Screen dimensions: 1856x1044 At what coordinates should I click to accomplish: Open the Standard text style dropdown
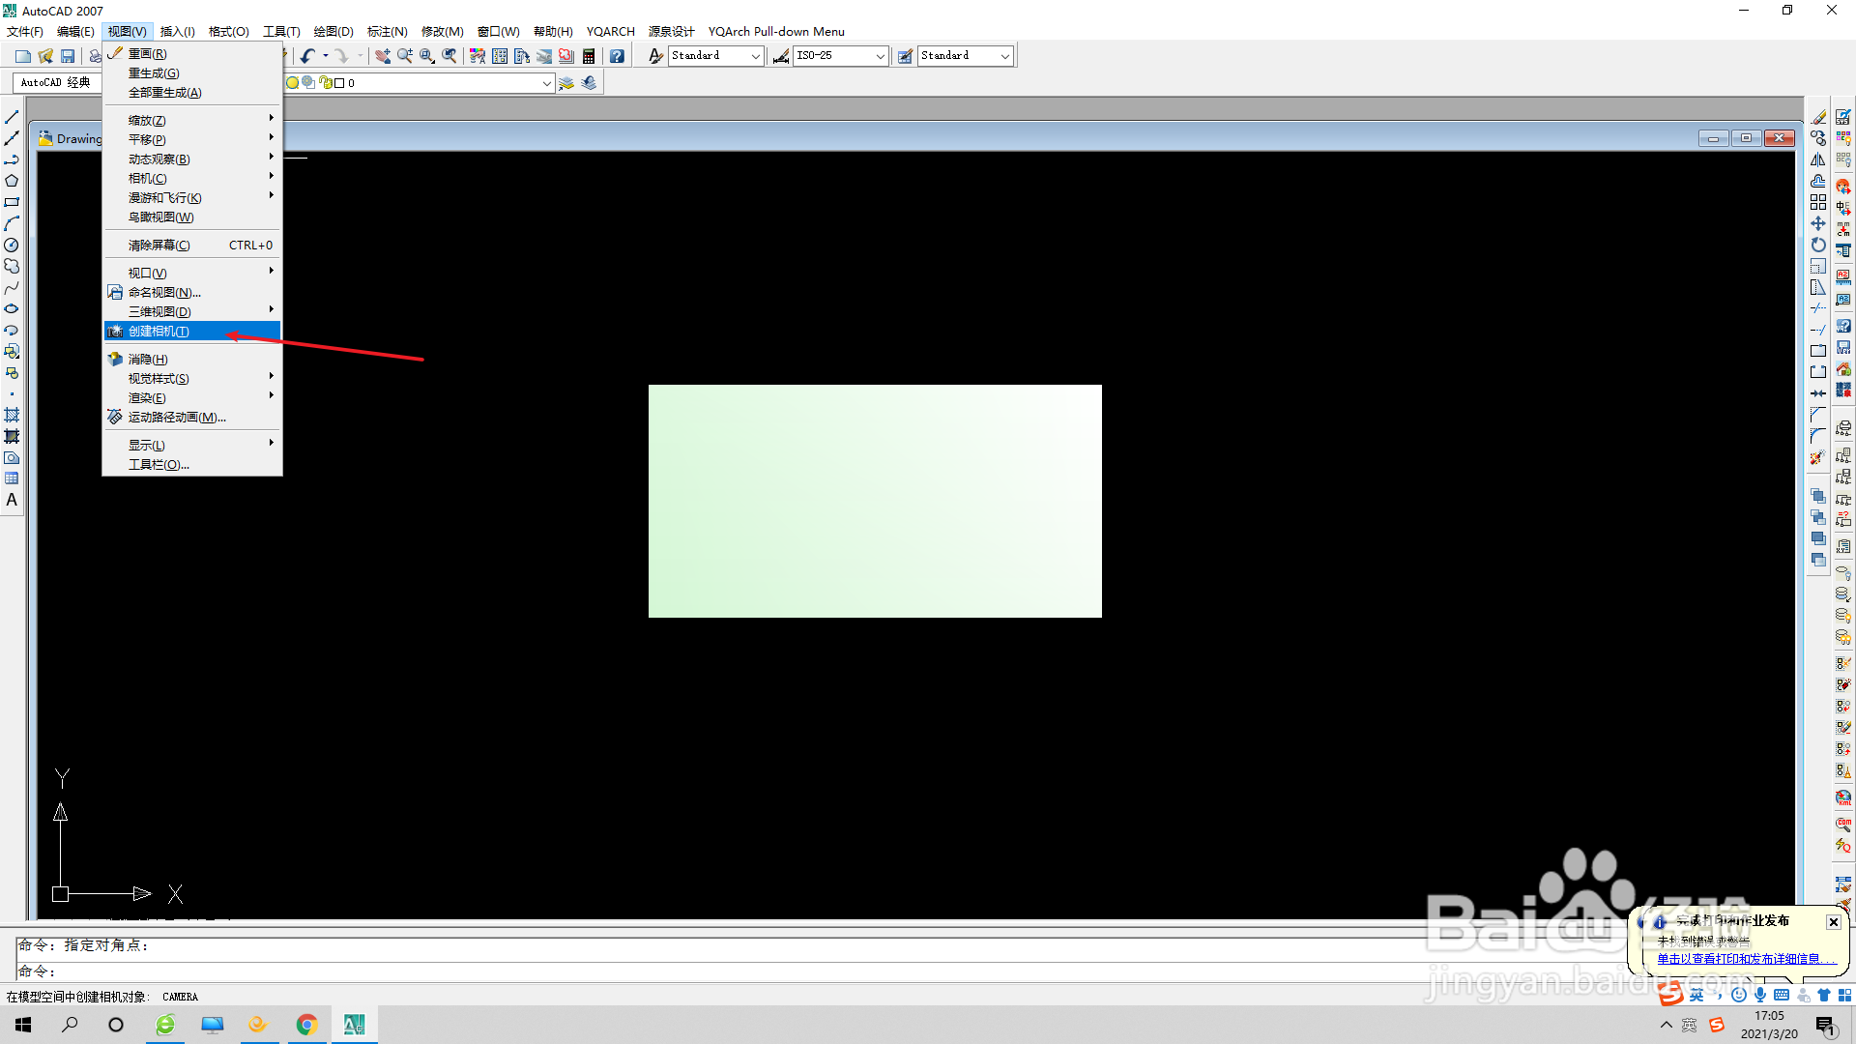click(x=755, y=56)
